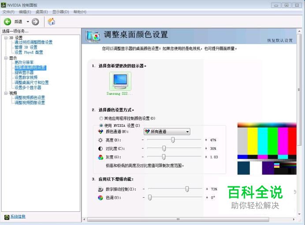Click the page header desktop color icon
Viewport: 305px width, 225px height.
coord(93,37)
